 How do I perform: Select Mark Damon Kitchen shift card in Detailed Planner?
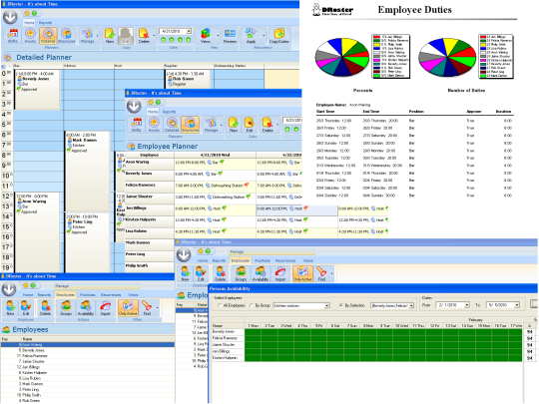point(87,172)
